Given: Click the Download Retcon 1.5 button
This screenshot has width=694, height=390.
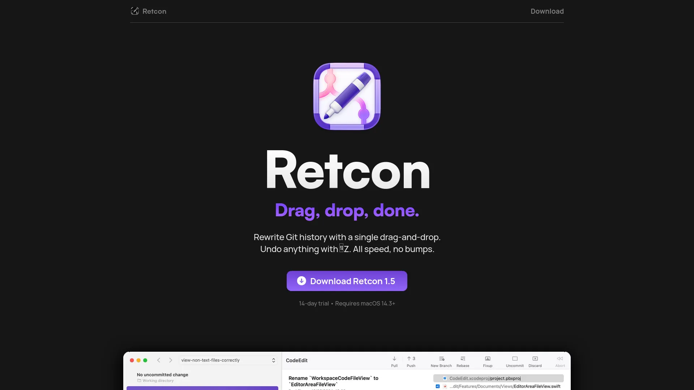Looking at the screenshot, I should (347, 281).
